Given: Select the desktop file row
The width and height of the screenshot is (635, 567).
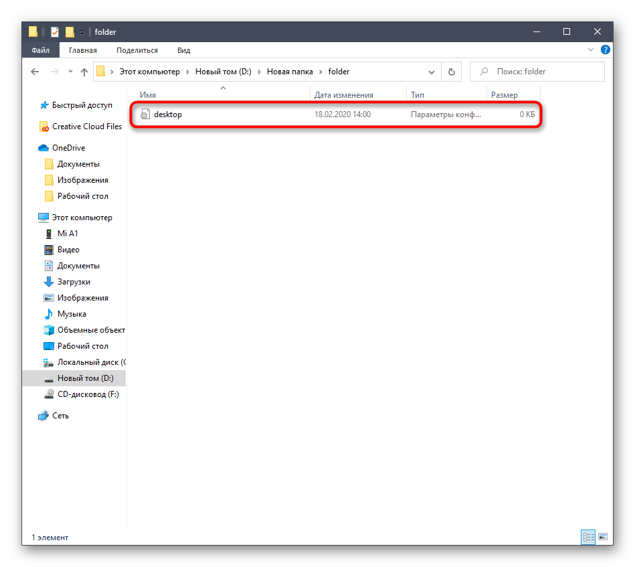Looking at the screenshot, I should [x=336, y=114].
